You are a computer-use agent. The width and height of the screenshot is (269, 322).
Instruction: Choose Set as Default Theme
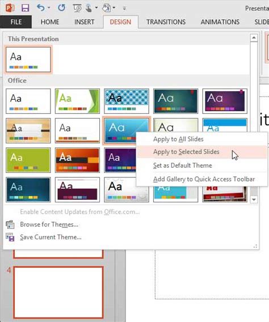tap(201, 166)
